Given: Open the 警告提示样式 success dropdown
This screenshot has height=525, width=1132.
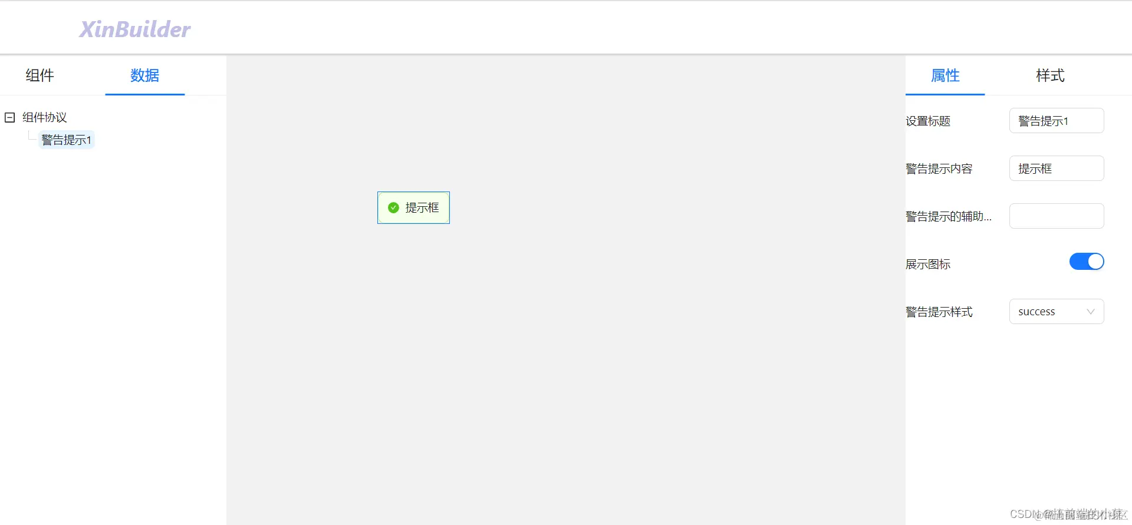Looking at the screenshot, I should pyautogui.click(x=1057, y=312).
